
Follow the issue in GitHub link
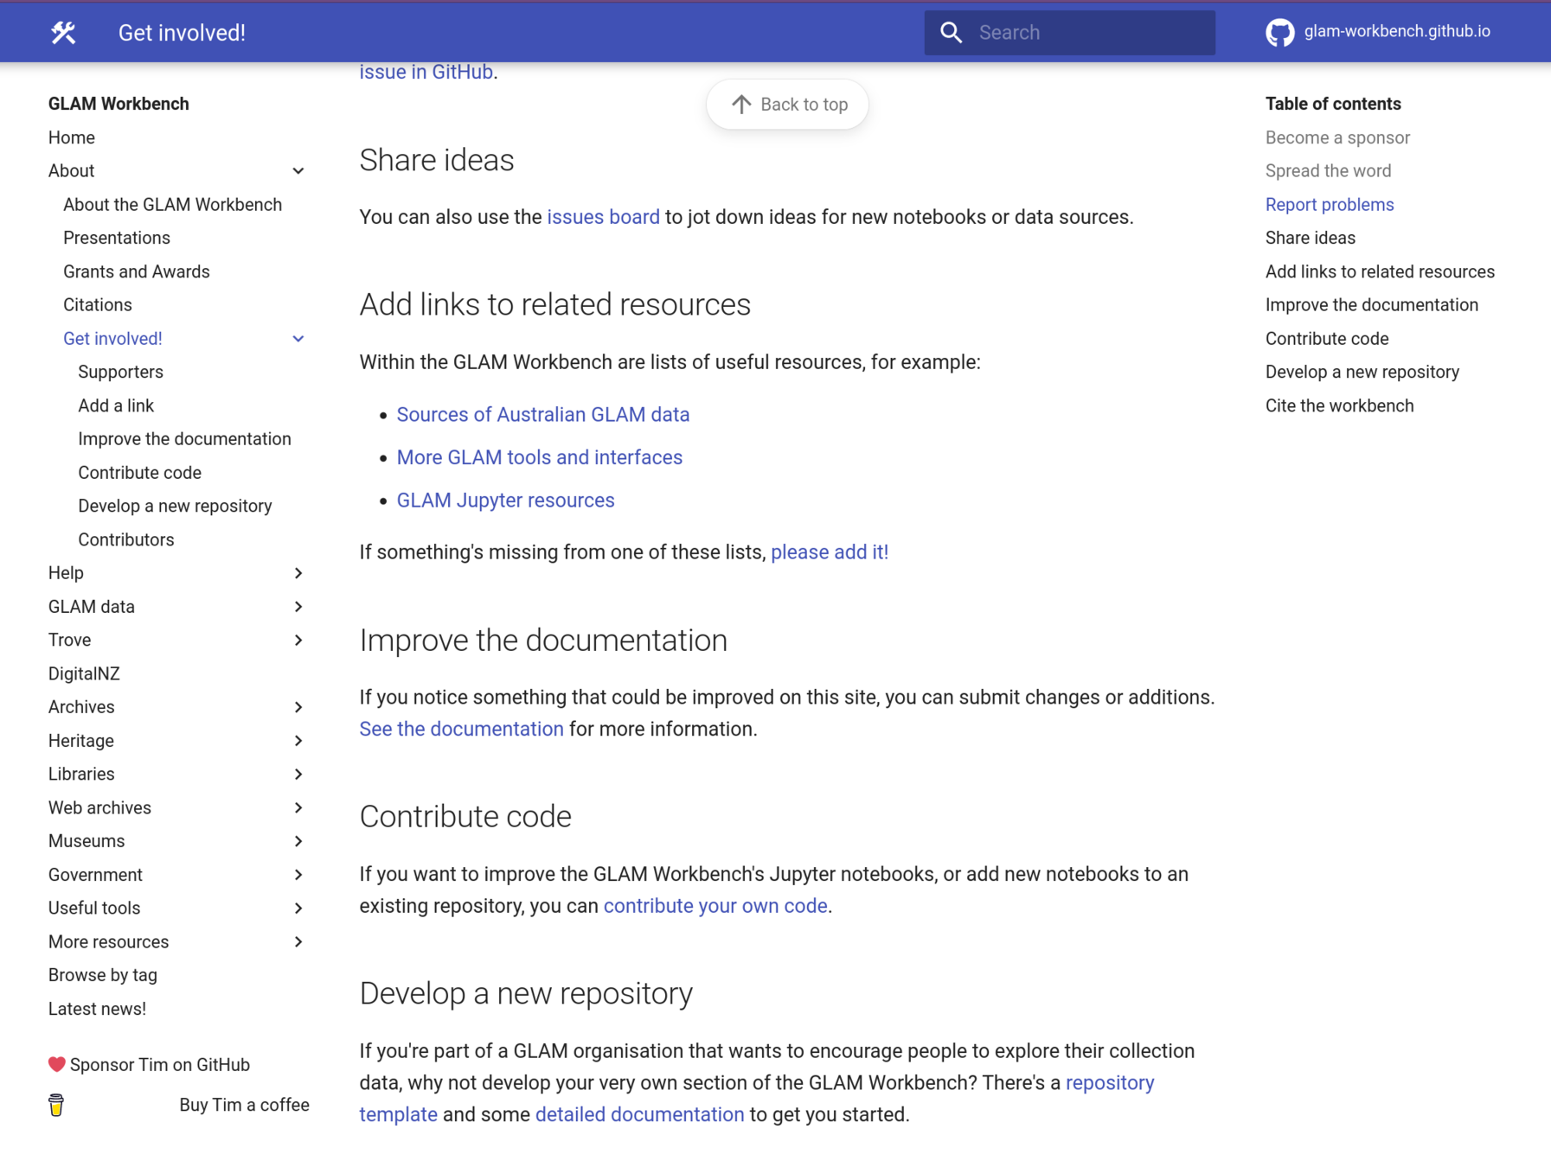point(426,72)
